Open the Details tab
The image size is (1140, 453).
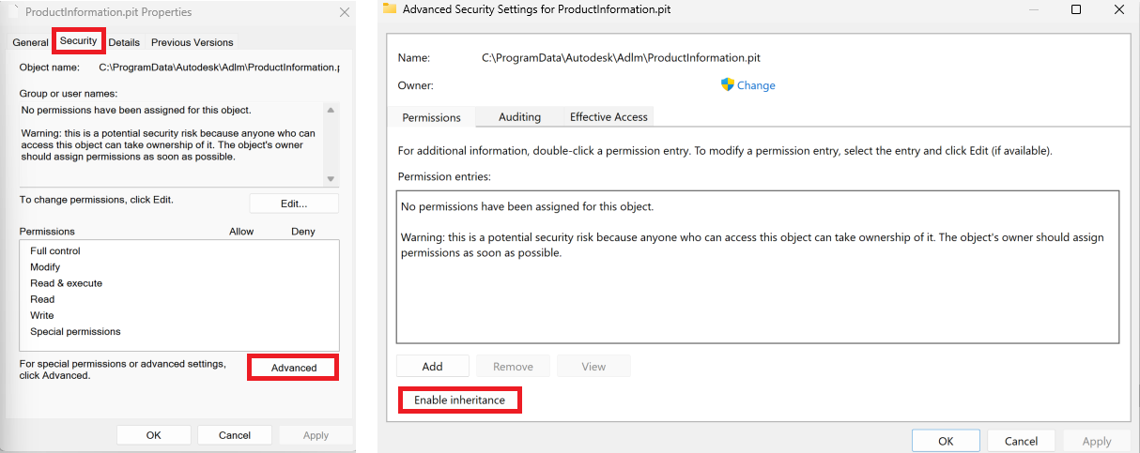pyautogui.click(x=124, y=42)
